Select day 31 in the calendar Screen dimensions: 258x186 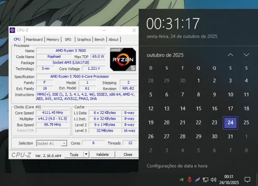point(230,136)
